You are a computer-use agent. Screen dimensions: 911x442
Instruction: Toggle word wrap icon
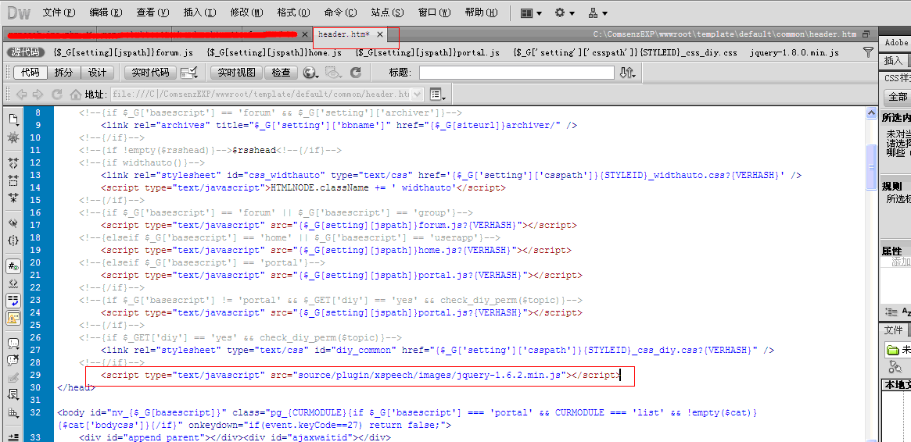[x=13, y=301]
